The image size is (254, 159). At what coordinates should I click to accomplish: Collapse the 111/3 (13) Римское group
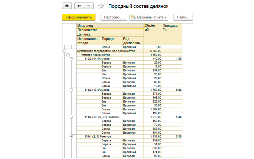[71, 90]
